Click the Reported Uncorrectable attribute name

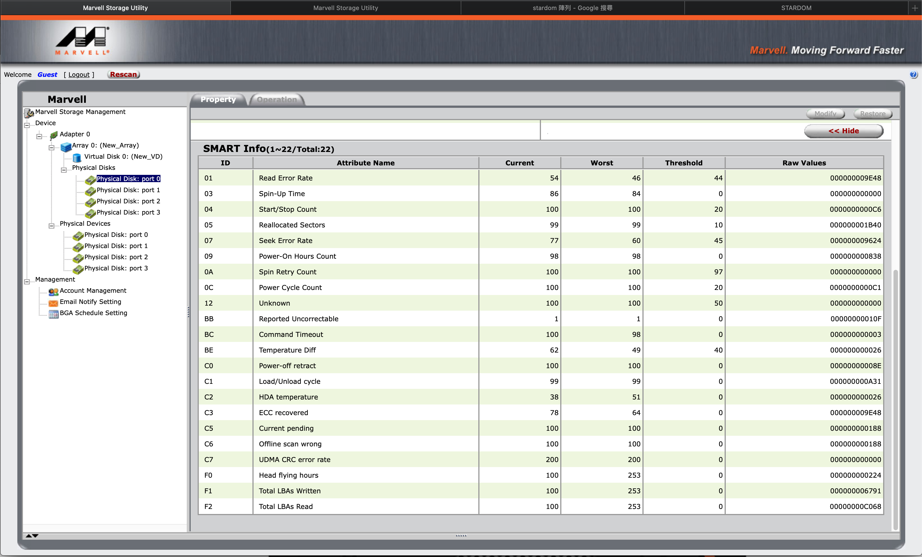[x=299, y=319]
